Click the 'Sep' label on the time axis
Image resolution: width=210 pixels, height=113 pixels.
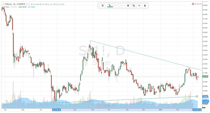93,110
